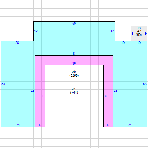Click the bottom-left 21 dimension label
The image size is (148, 148).
pyautogui.click(x=18, y=125)
